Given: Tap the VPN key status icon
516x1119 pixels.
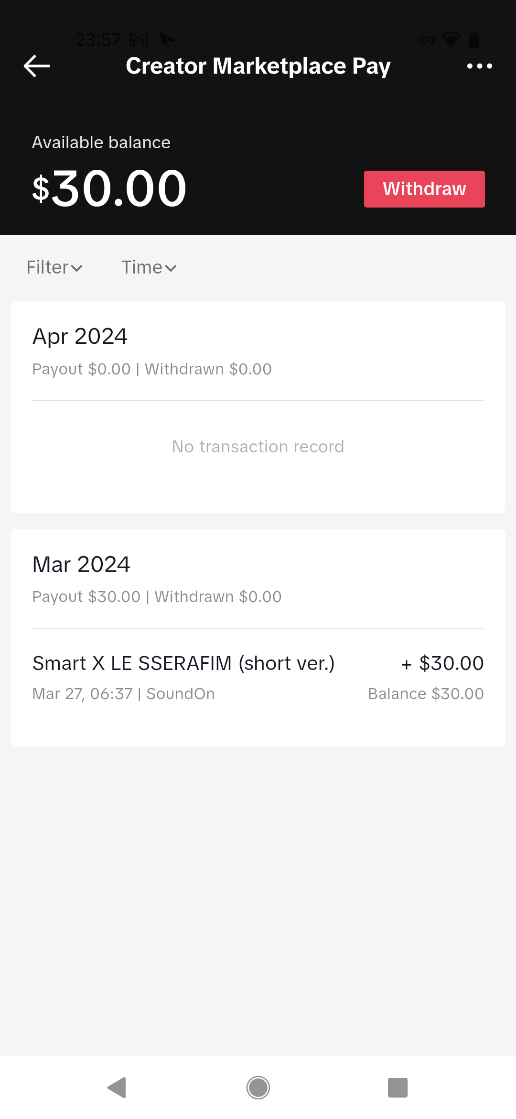Looking at the screenshot, I should [x=427, y=40].
